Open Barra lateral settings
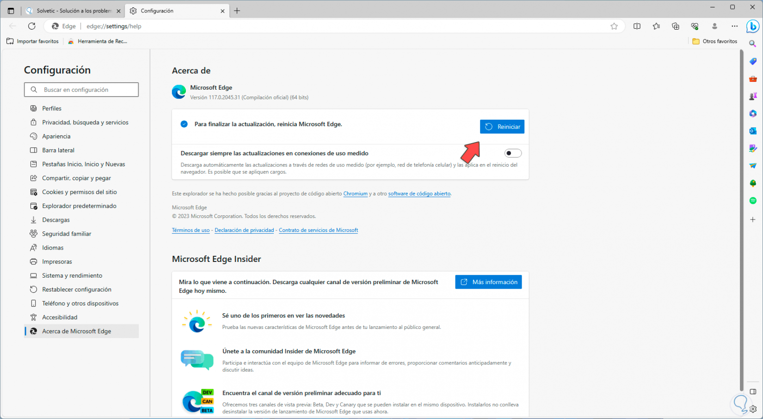 tap(81, 150)
